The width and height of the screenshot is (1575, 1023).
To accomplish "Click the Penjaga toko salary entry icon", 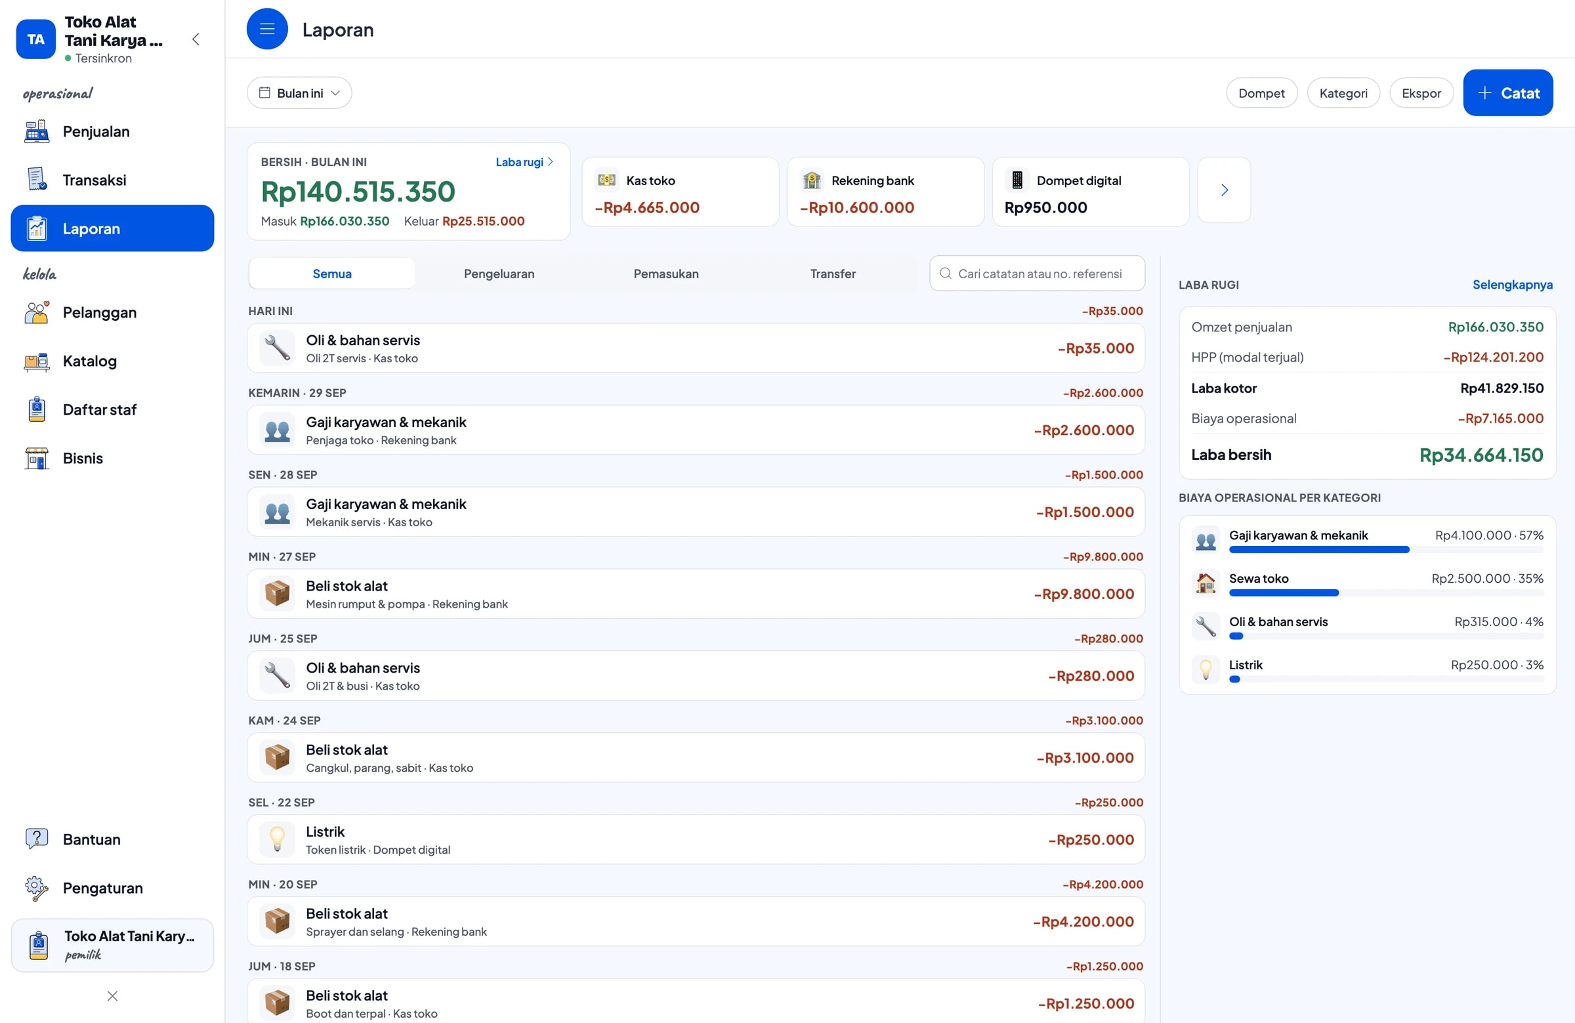I will click(278, 430).
